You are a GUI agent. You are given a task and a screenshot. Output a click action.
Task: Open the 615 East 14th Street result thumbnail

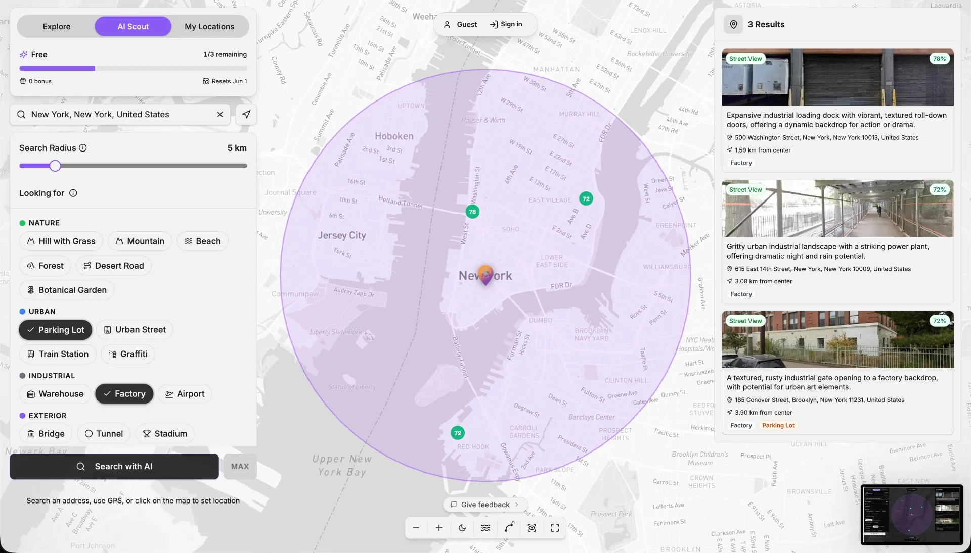837,209
